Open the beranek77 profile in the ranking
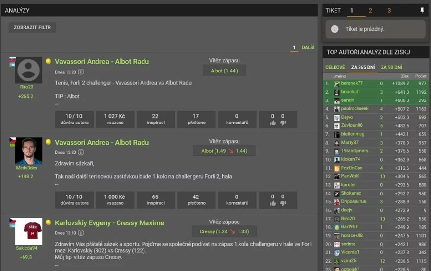The image size is (431, 271). [352, 83]
